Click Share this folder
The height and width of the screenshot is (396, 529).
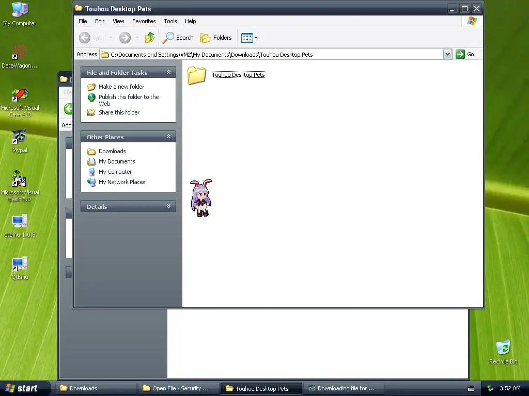119,112
